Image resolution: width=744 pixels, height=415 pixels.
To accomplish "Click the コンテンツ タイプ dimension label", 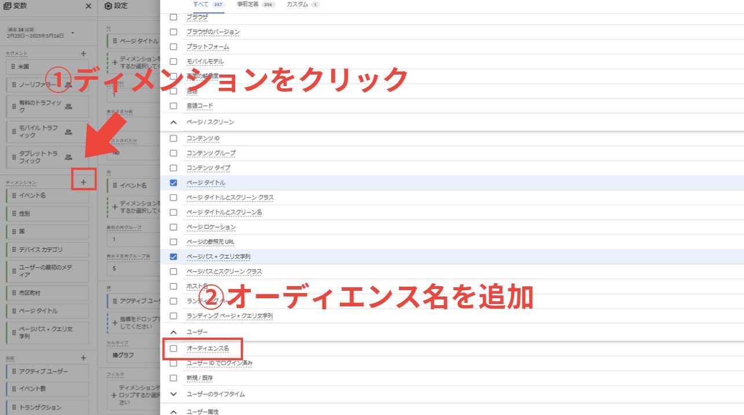I will 208,168.
